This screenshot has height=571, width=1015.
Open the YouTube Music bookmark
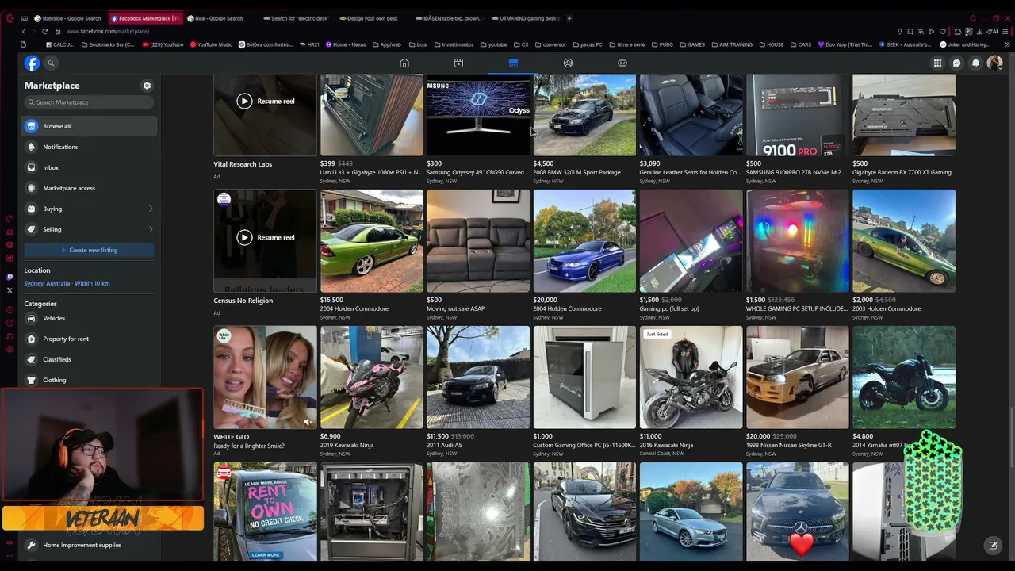(212, 44)
